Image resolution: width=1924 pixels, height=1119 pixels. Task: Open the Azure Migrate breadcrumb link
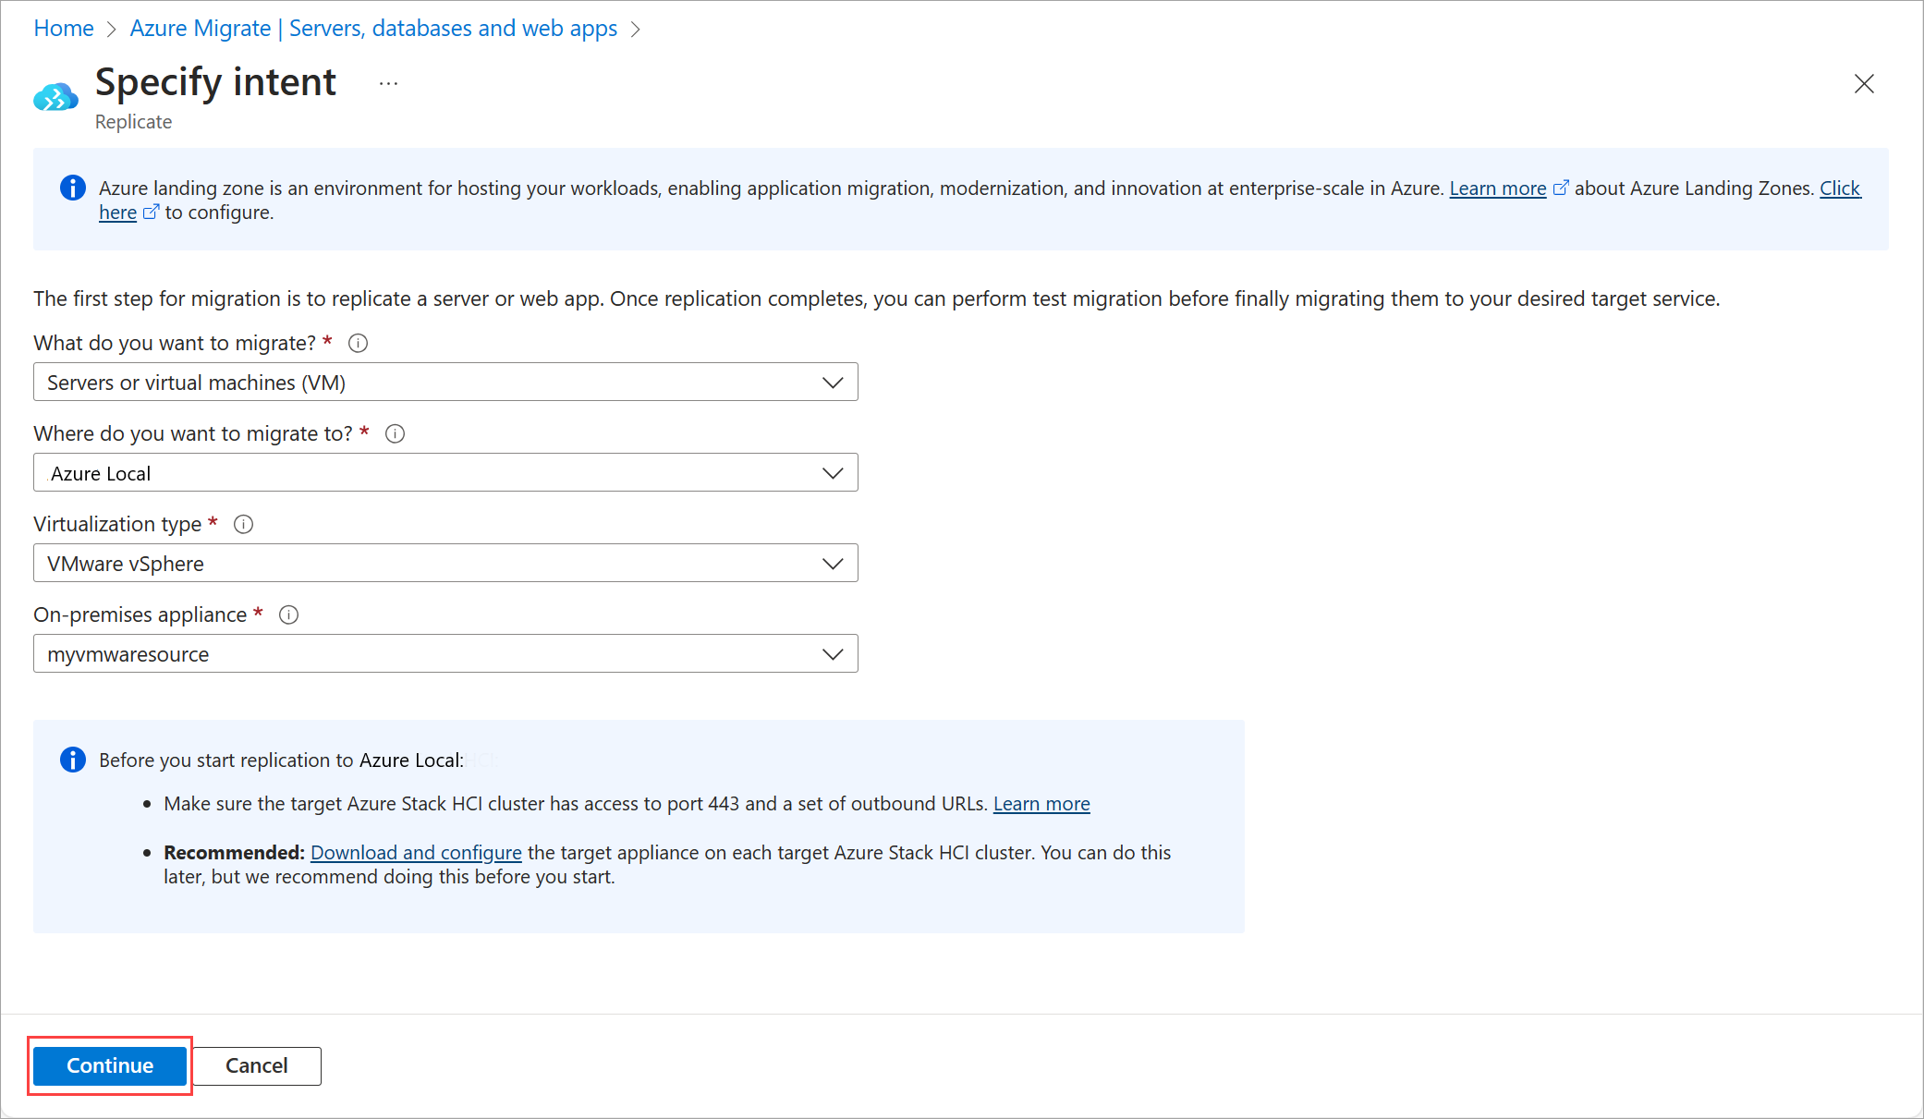pos(372,28)
